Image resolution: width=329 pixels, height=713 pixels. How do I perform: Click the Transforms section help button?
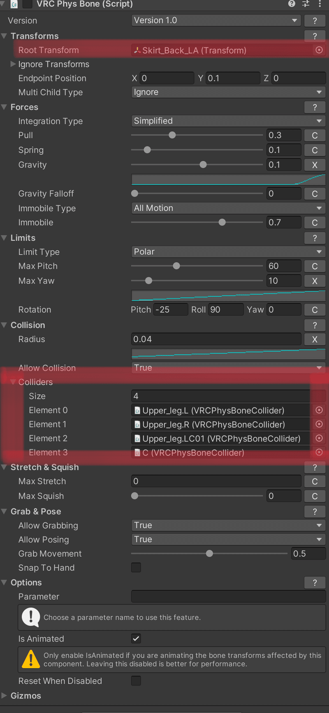point(315,36)
